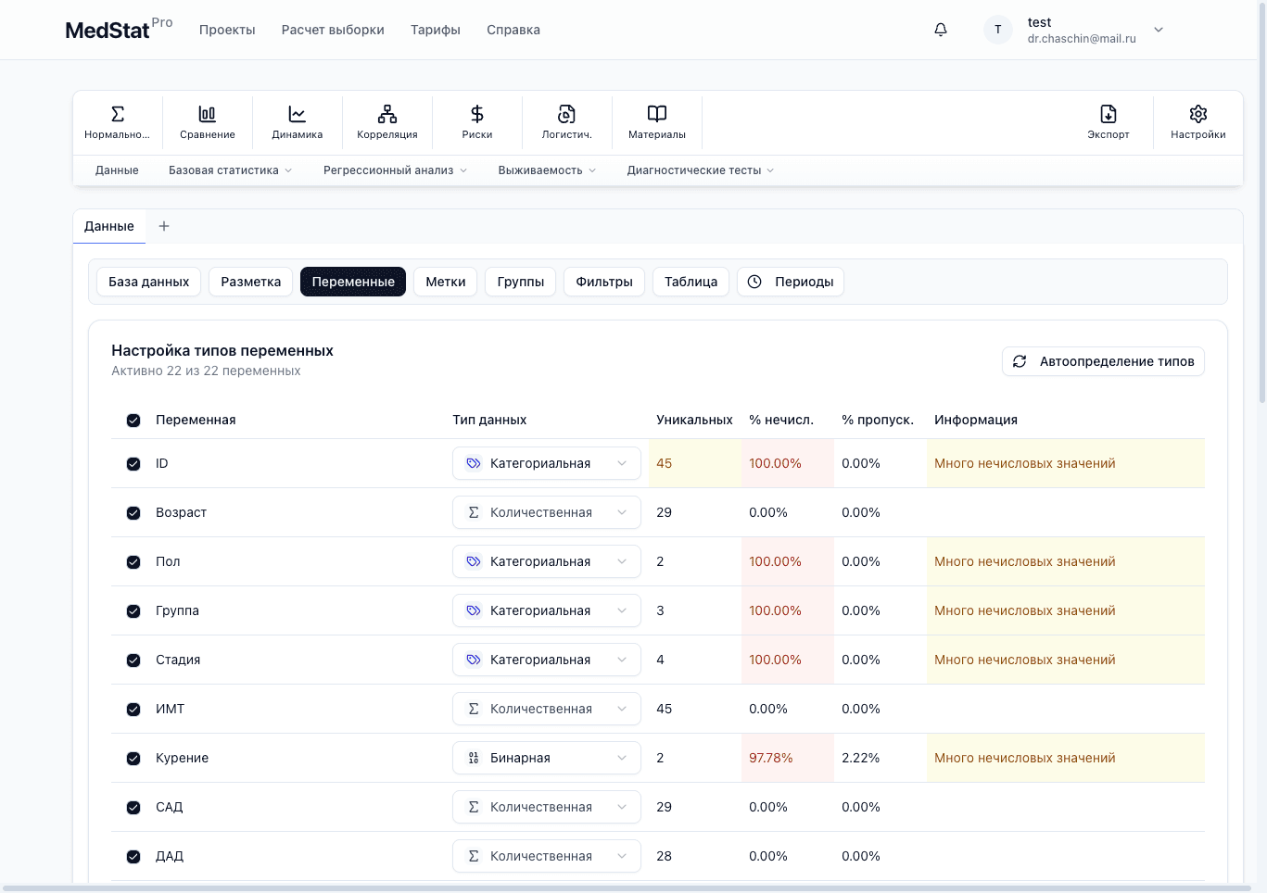The width and height of the screenshot is (1267, 893).
Task: Uncheck the Стадия variable checkbox
Action: coord(133,660)
